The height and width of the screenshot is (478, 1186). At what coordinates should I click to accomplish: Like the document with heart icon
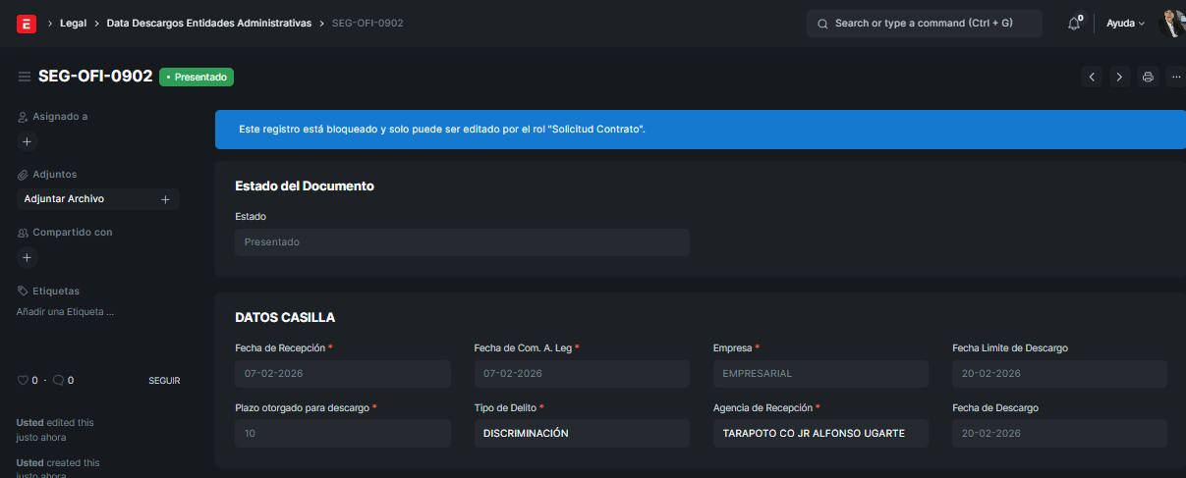[24, 380]
